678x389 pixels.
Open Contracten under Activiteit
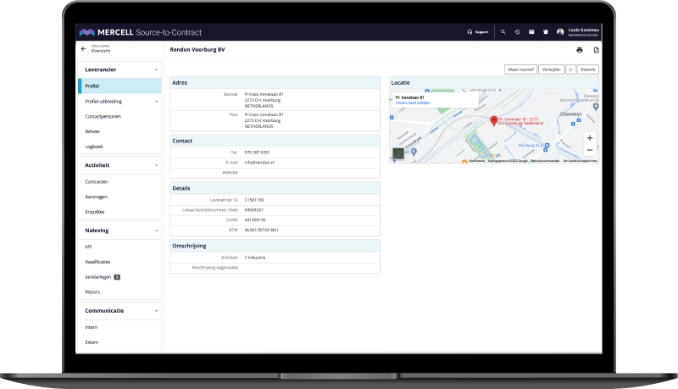point(97,182)
